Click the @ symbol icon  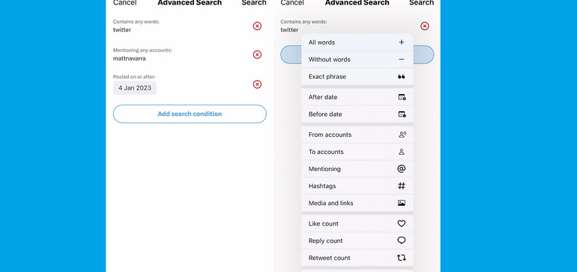click(x=402, y=169)
